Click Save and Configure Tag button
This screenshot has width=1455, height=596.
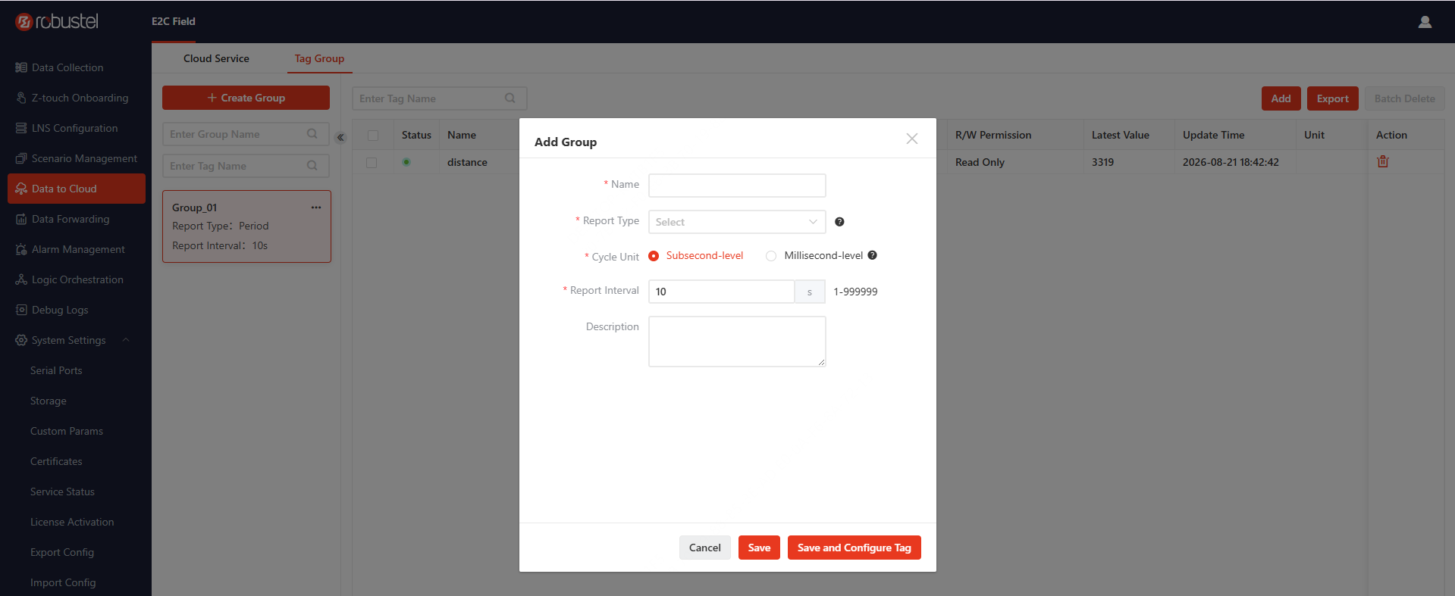point(854,548)
